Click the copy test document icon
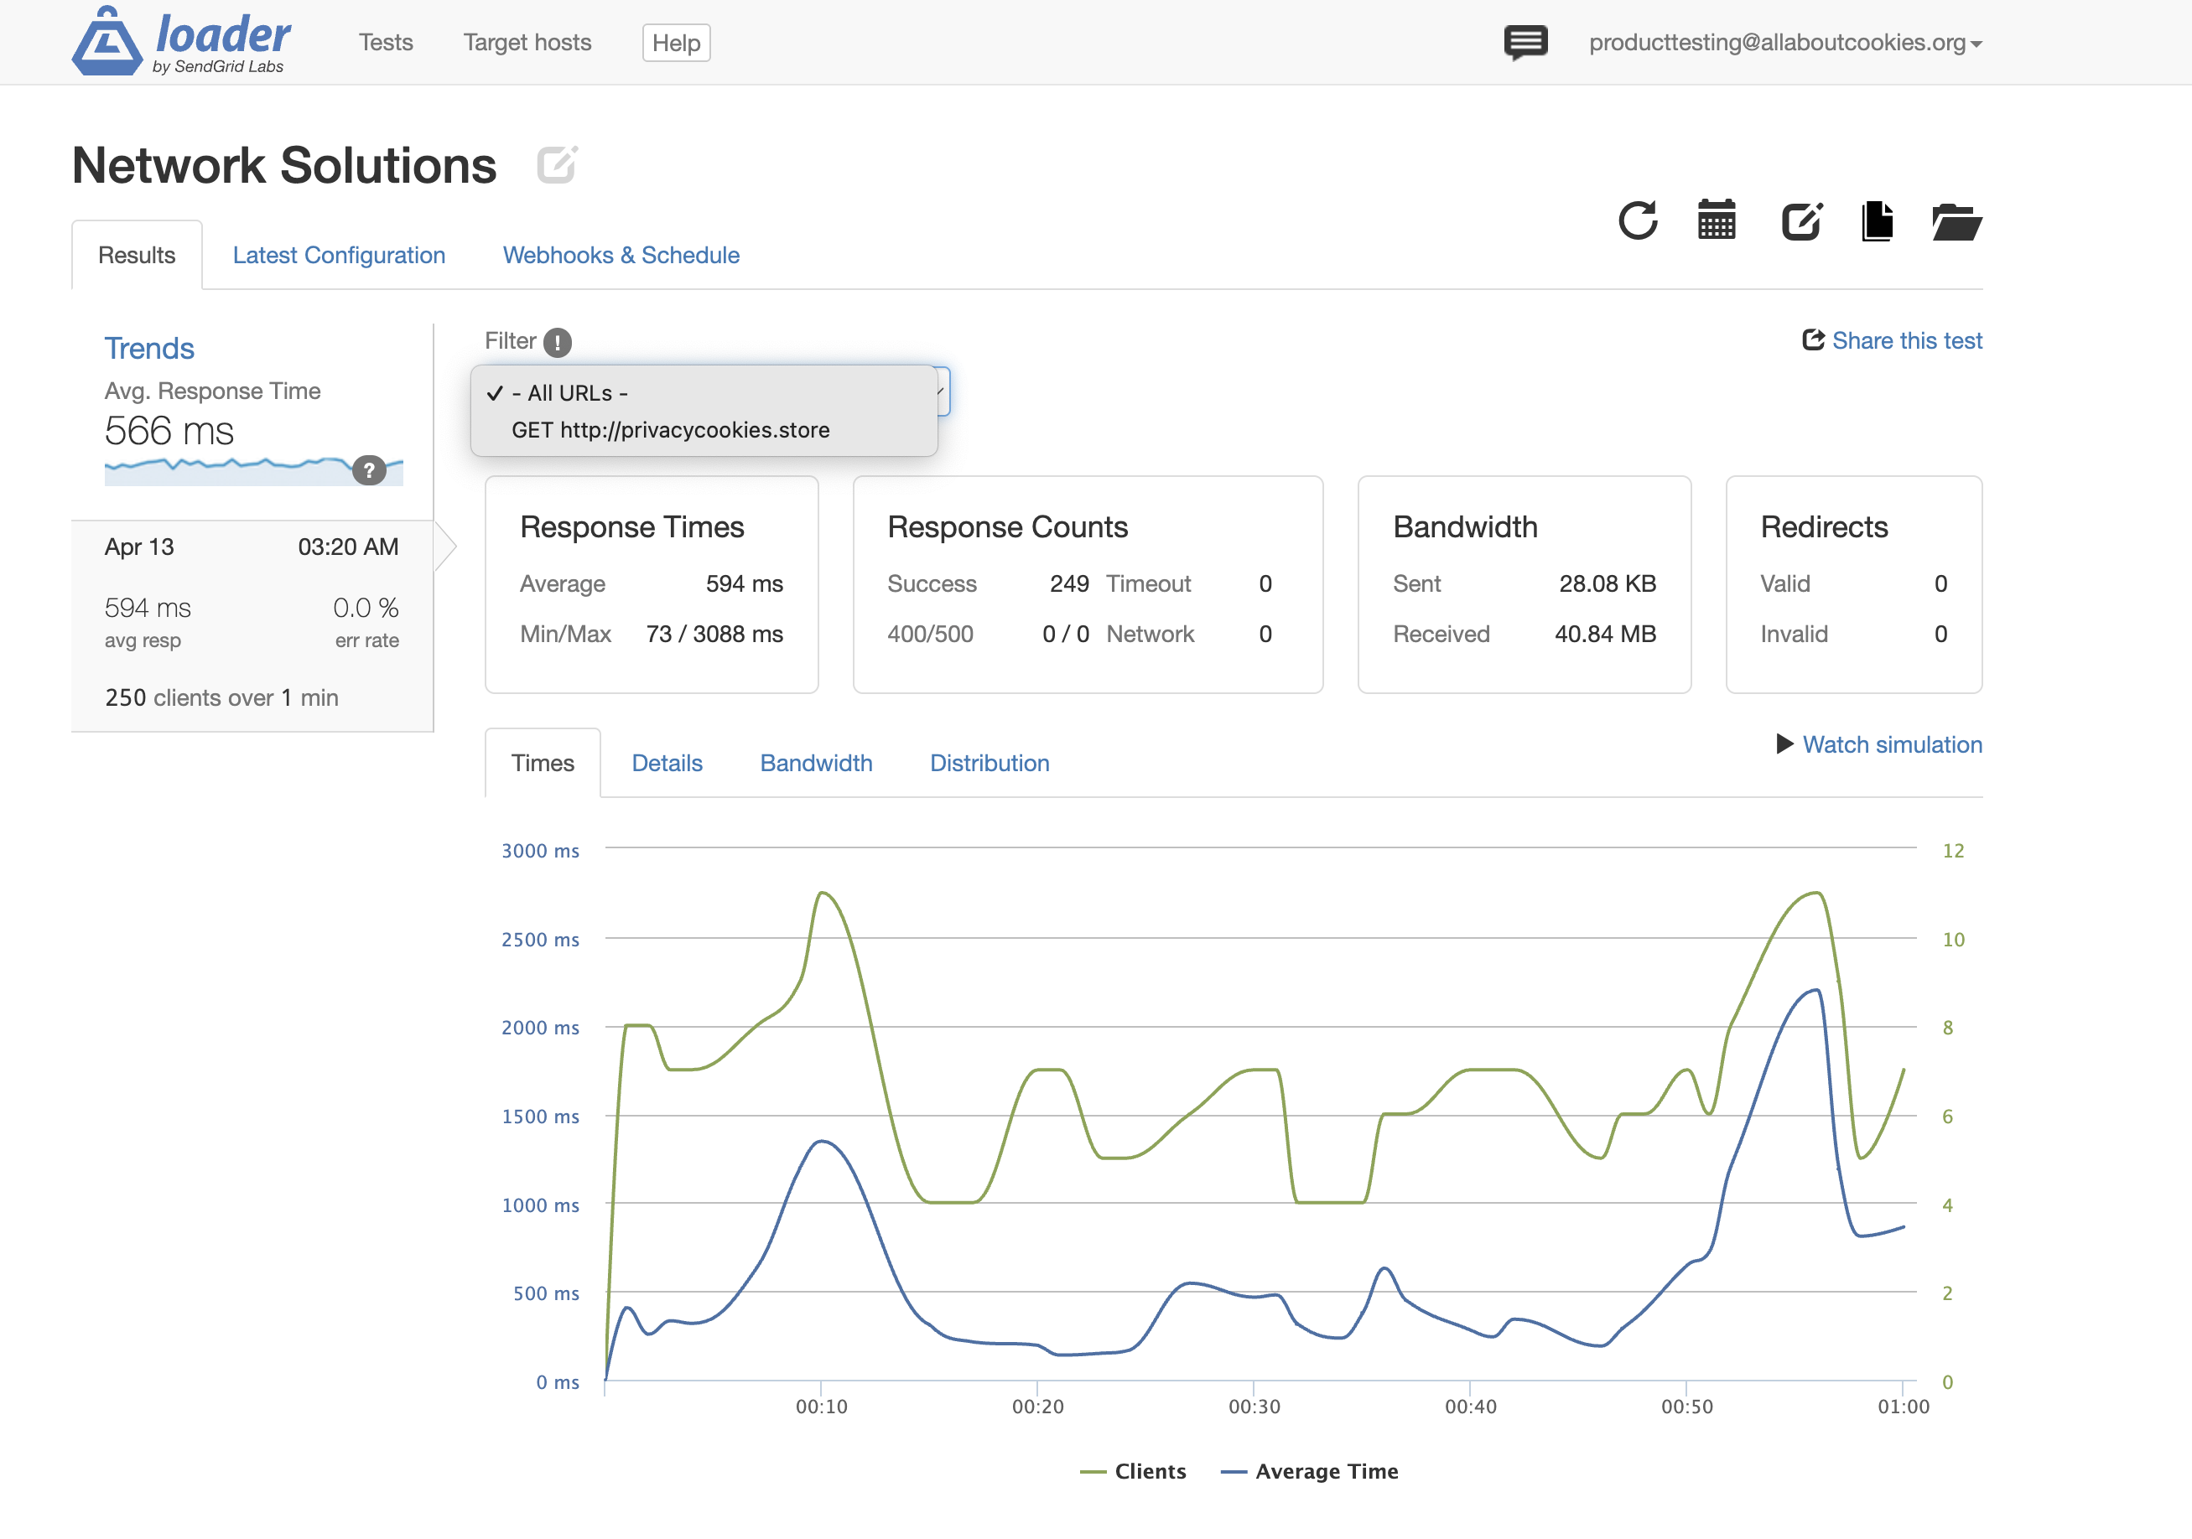The width and height of the screenshot is (2192, 1539). tap(1878, 220)
